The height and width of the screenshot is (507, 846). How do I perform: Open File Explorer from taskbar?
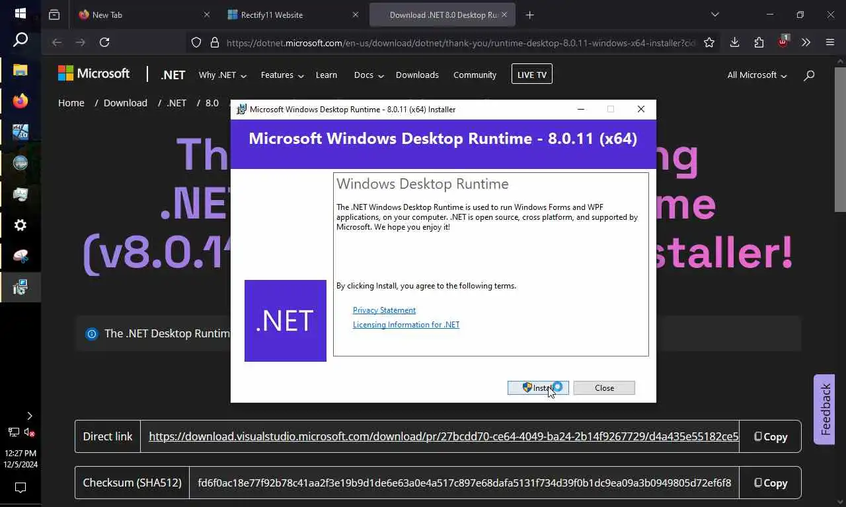point(20,70)
